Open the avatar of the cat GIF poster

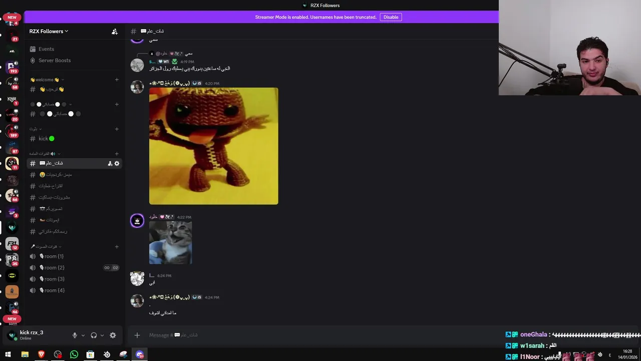[x=137, y=221]
